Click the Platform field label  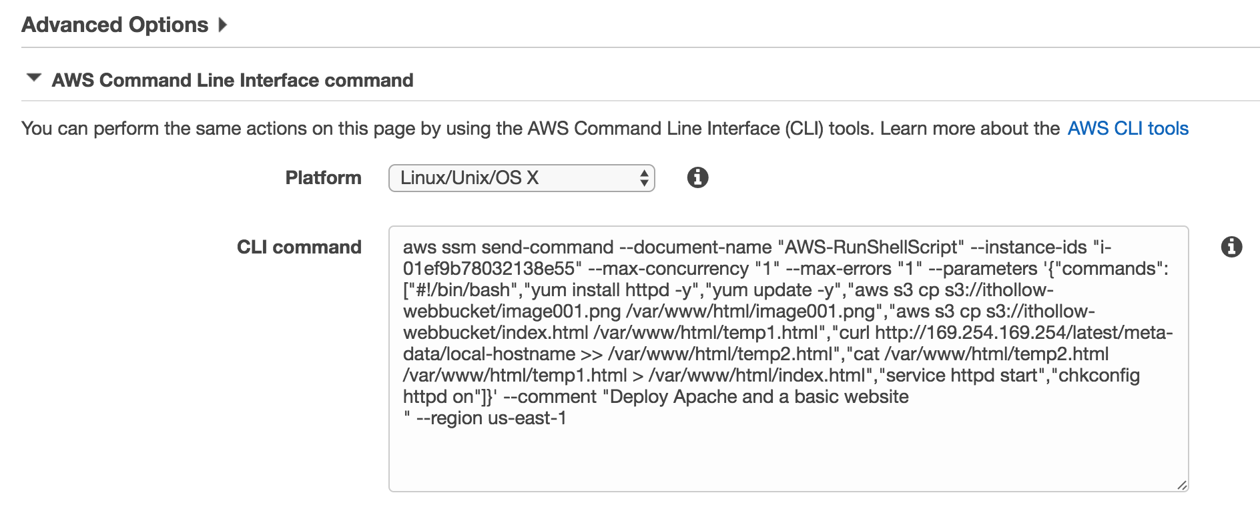323,178
